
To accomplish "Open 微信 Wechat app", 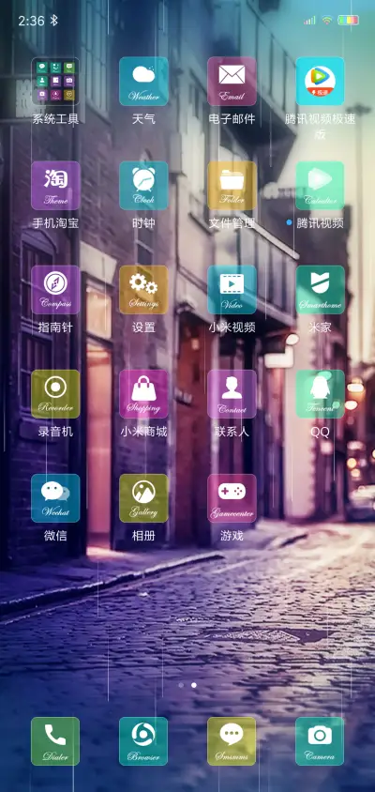I will 55,498.
